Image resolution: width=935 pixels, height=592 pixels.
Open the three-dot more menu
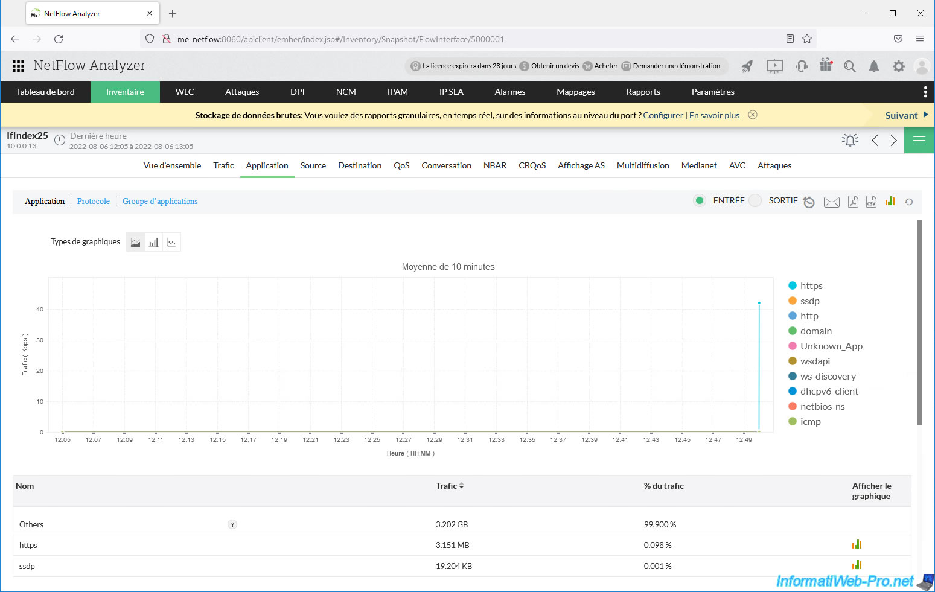(925, 92)
